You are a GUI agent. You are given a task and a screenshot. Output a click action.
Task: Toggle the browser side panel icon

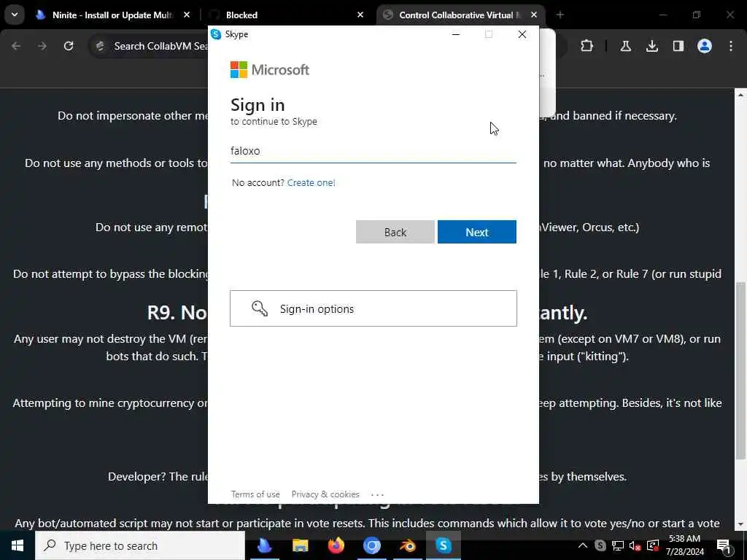coord(678,46)
